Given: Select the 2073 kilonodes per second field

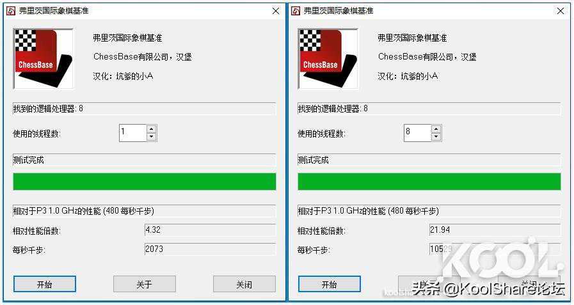Looking at the screenshot, I should click(x=210, y=249).
